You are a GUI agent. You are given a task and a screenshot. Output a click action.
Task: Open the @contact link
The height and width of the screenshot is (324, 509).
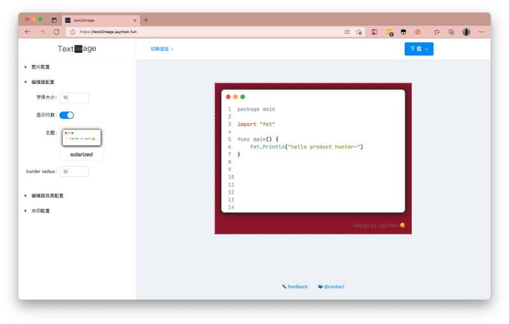point(331,286)
